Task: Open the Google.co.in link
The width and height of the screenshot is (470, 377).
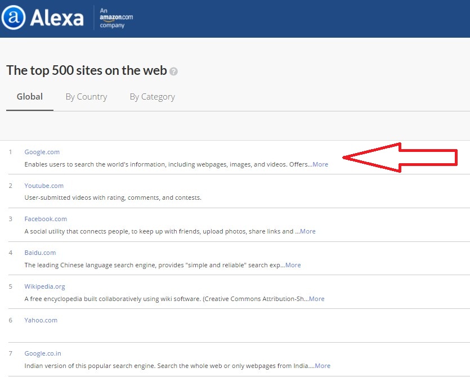Action: (x=43, y=353)
